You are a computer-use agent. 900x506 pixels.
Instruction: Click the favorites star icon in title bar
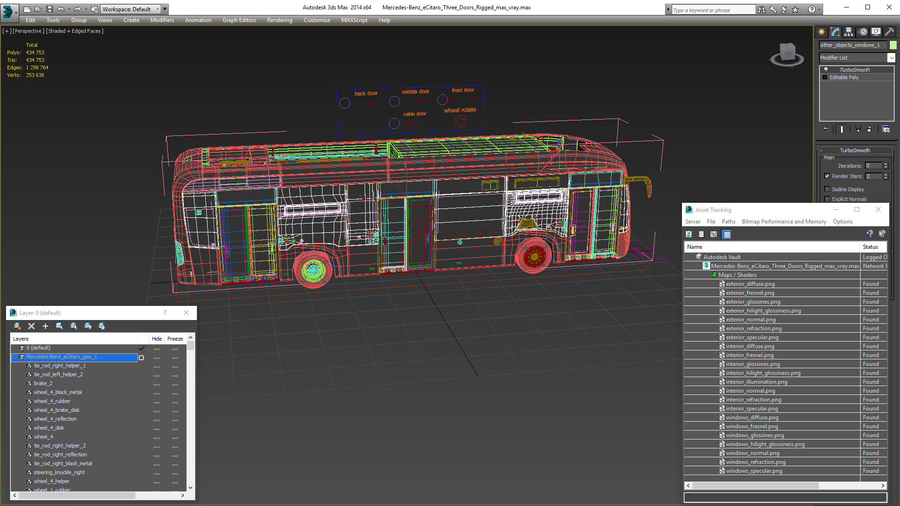pyautogui.click(x=795, y=9)
